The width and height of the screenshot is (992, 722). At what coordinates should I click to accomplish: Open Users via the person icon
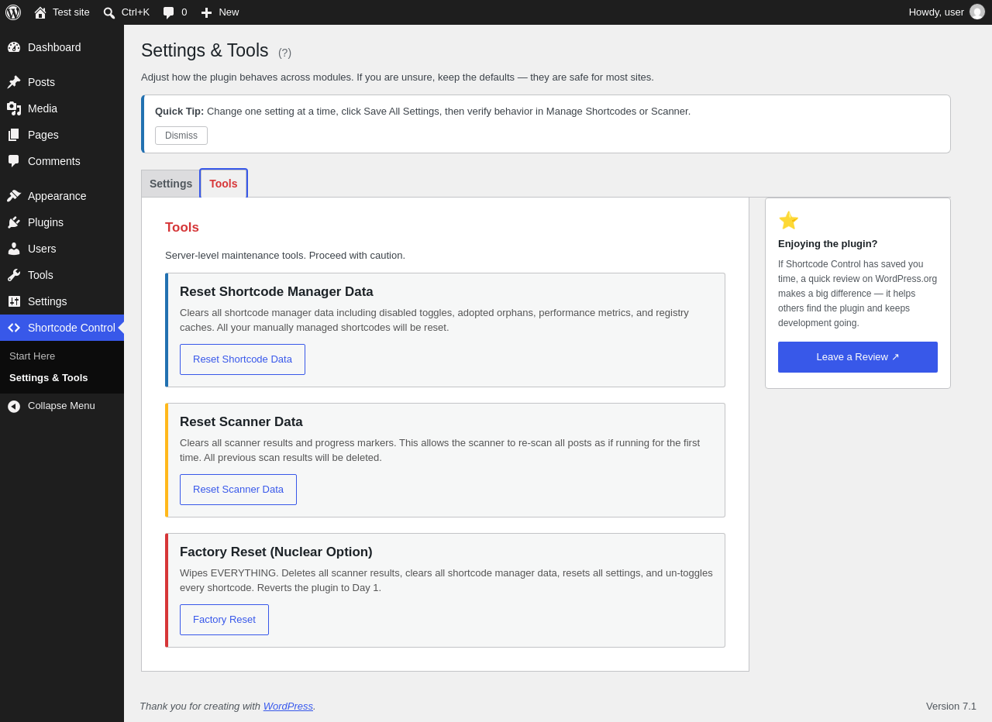click(14, 249)
